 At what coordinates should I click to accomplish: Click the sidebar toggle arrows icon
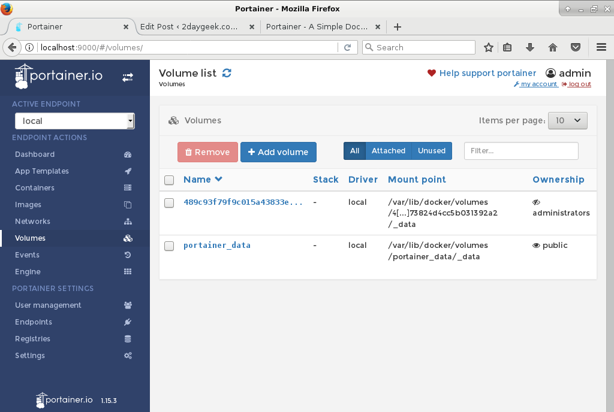[x=128, y=77]
